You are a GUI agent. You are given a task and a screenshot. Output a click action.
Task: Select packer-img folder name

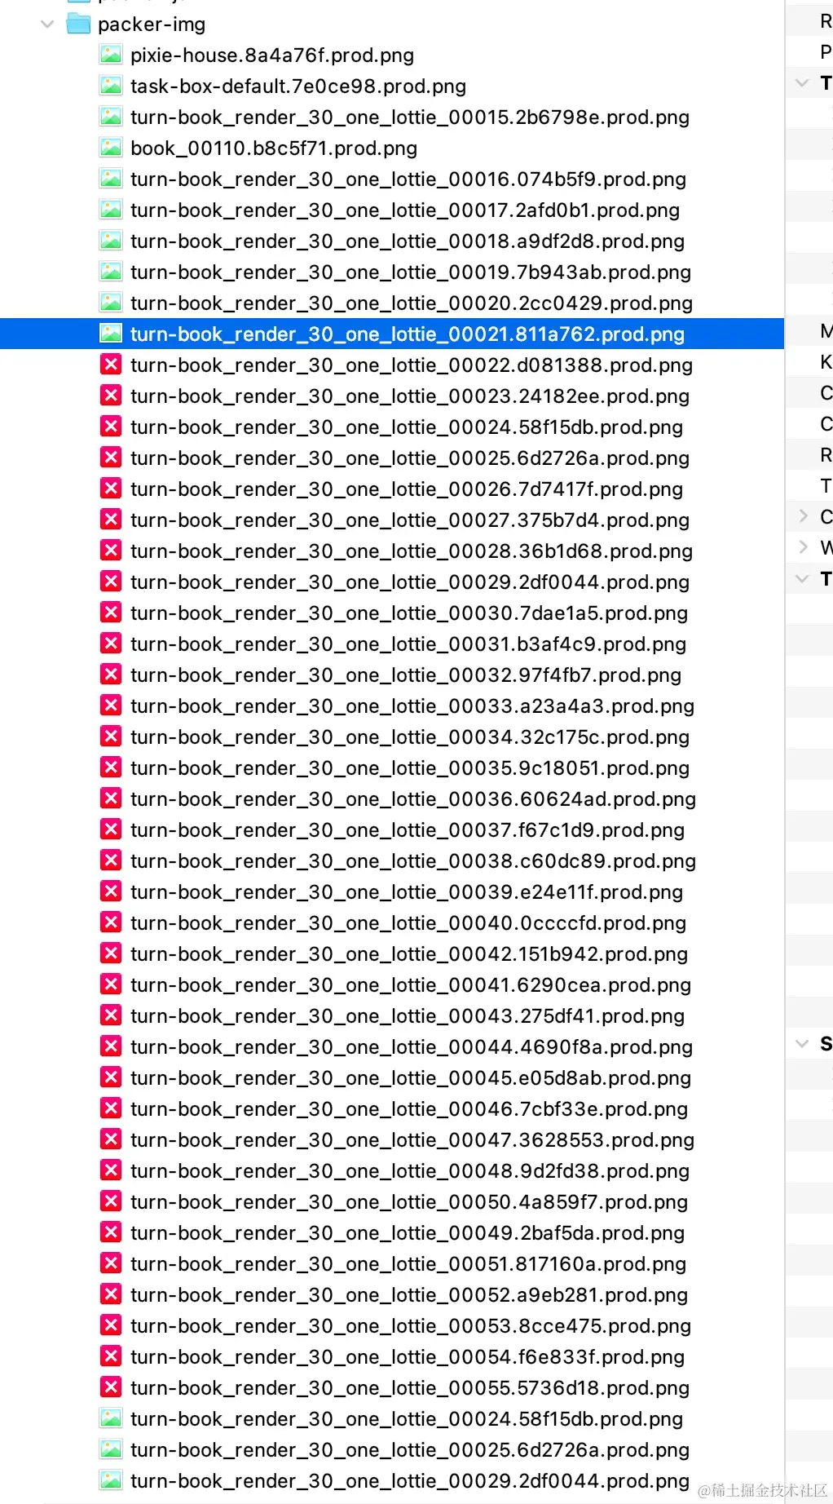point(152,24)
